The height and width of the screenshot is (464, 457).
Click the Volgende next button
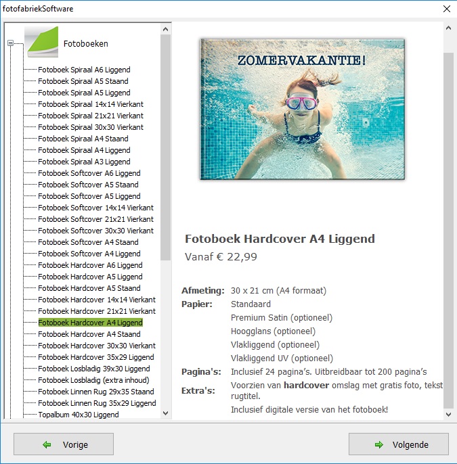coord(398,444)
